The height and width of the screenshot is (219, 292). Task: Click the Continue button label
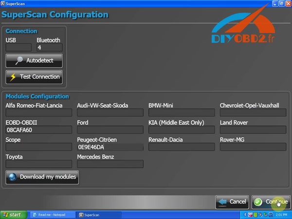pos(276,201)
